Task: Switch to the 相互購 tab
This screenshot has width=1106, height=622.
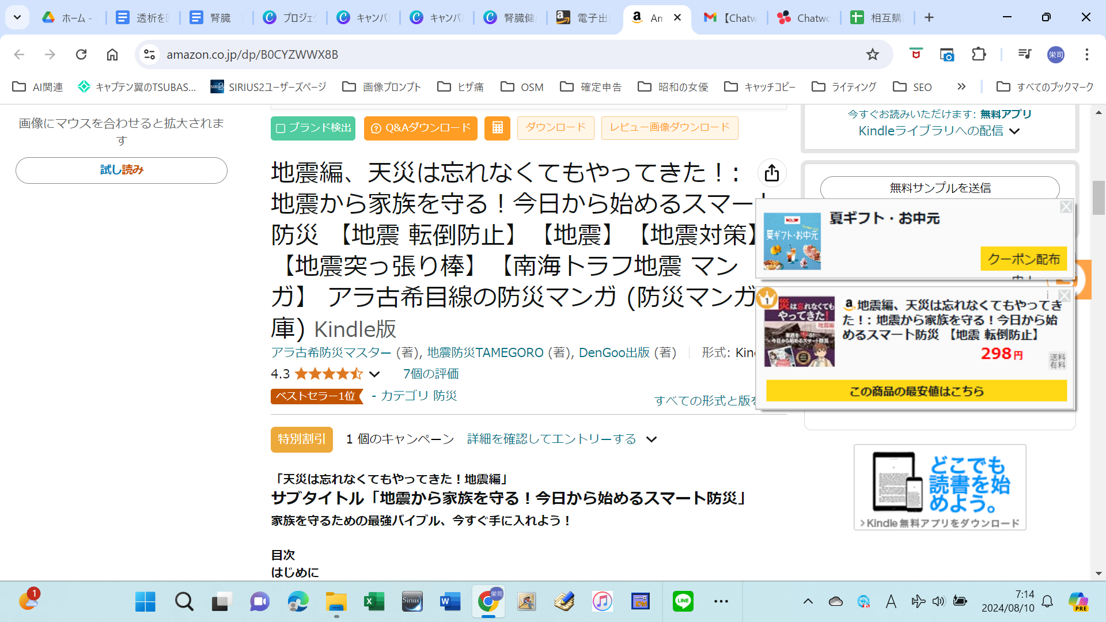Action: pos(877,18)
